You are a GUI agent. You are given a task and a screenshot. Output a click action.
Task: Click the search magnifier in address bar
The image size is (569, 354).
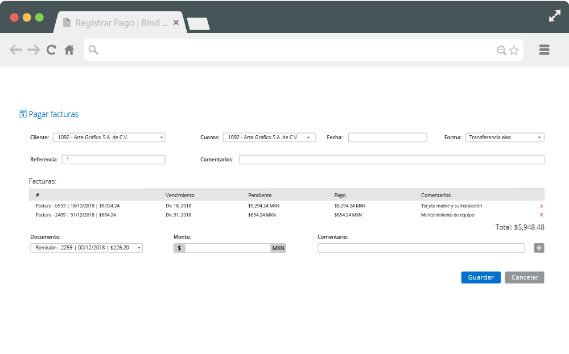93,49
